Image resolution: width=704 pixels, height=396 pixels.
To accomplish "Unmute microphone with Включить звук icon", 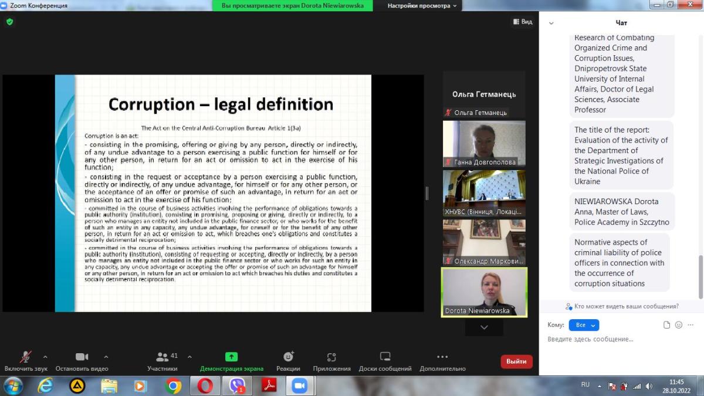I will pos(26,357).
